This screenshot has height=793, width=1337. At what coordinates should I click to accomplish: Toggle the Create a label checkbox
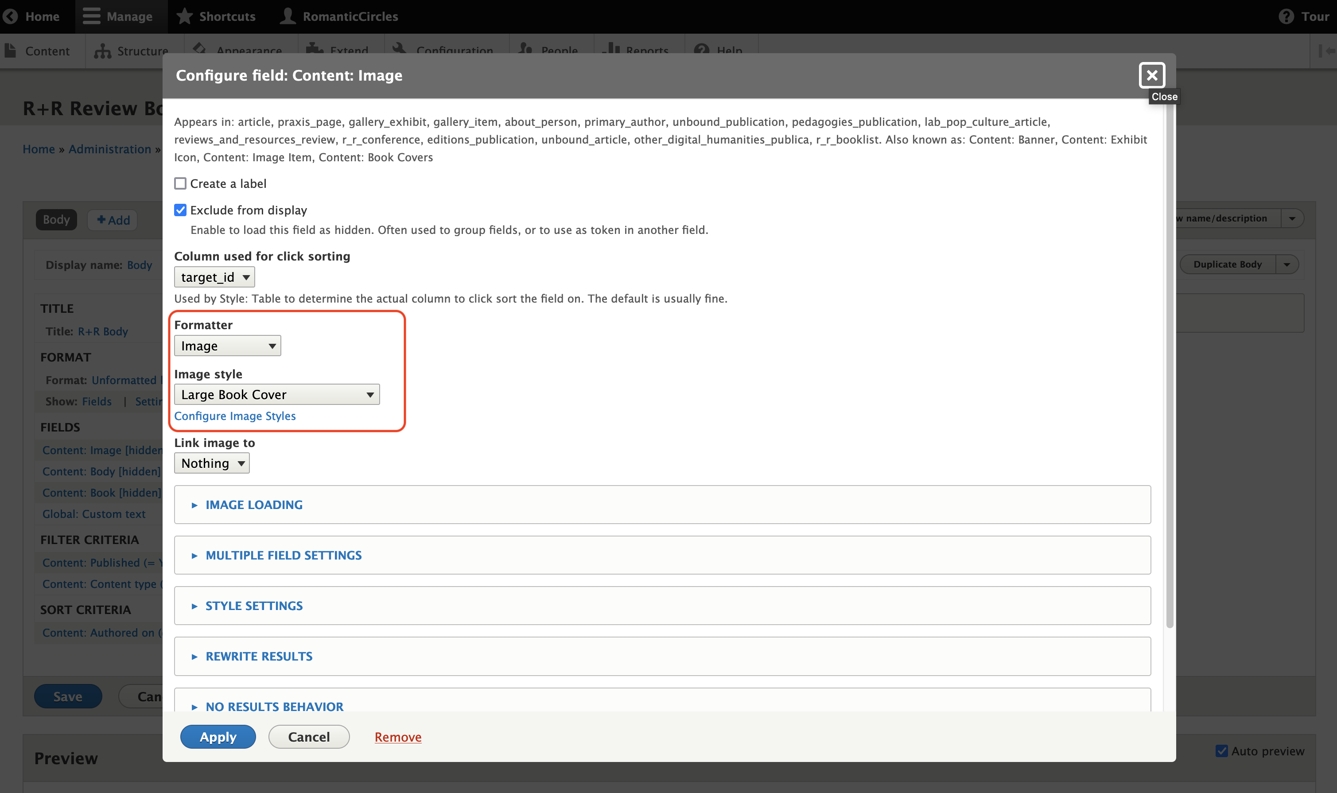pyautogui.click(x=180, y=183)
